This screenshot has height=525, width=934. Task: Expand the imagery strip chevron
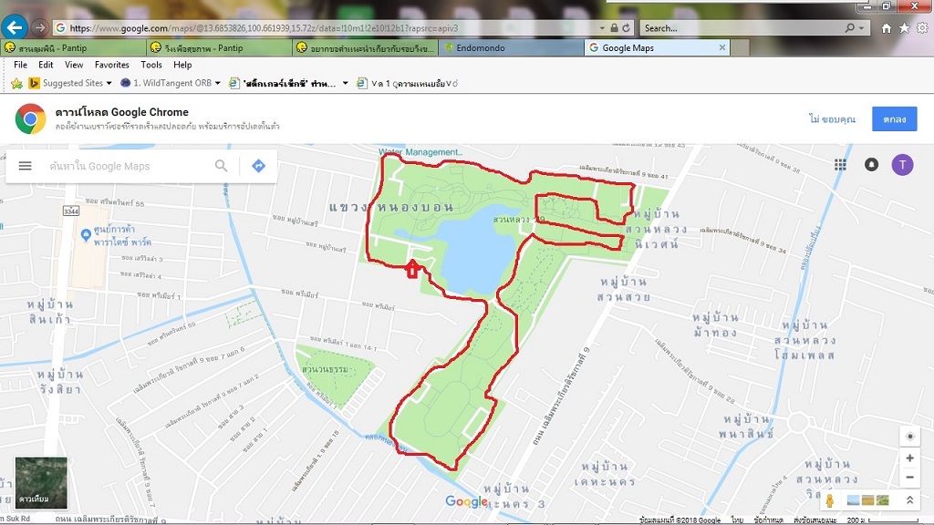tap(909, 500)
